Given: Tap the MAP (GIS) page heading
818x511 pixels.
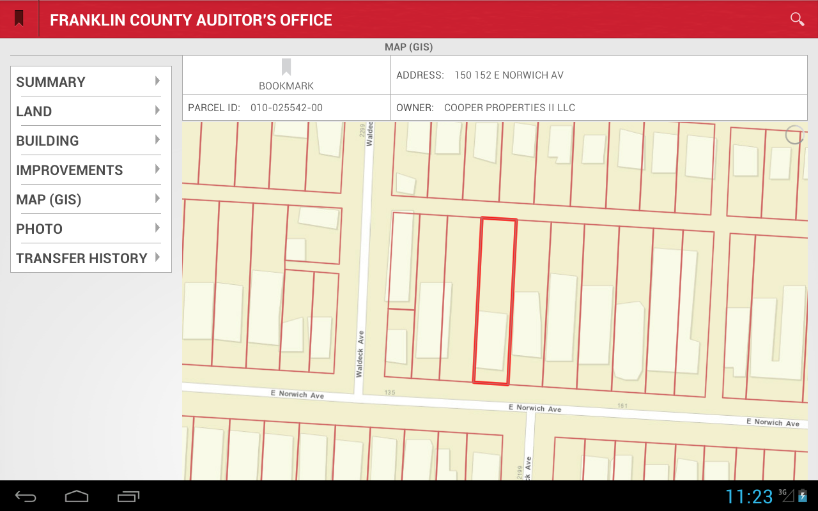Looking at the screenshot, I should pos(409,47).
